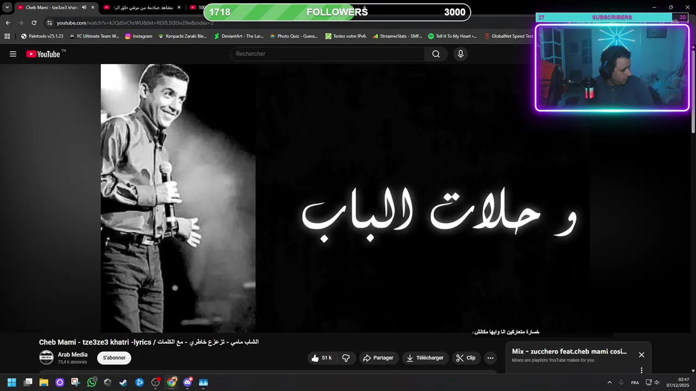
Task: Subscribe using S'abonner button
Action: tap(114, 358)
